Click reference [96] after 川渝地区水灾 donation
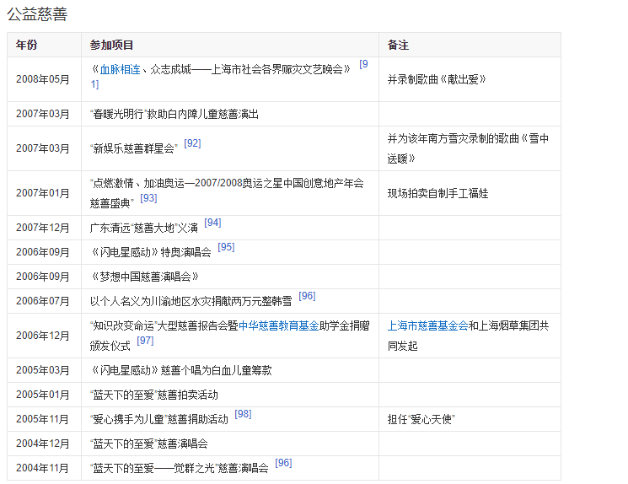 [x=307, y=296]
